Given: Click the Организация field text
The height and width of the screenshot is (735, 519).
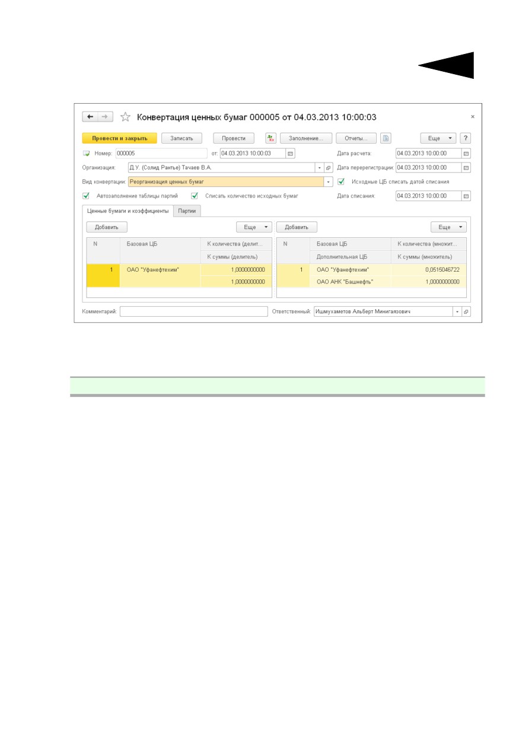Looking at the screenshot, I should click(221, 168).
